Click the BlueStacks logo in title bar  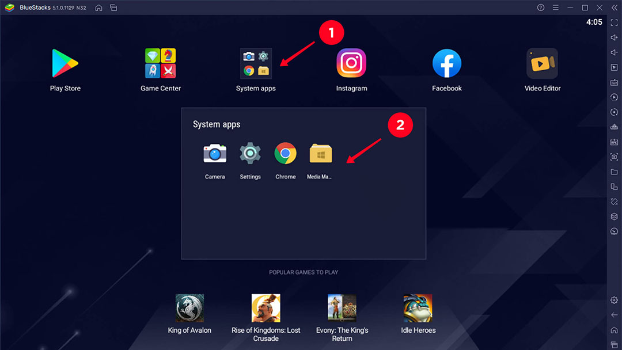click(10, 7)
